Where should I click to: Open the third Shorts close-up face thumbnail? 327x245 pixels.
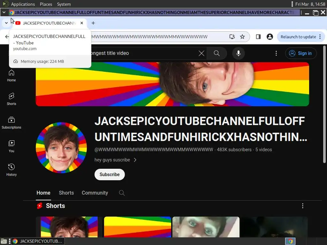pyautogui.click(x=206, y=227)
